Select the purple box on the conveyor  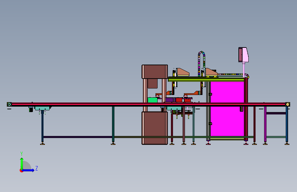(x=170, y=100)
